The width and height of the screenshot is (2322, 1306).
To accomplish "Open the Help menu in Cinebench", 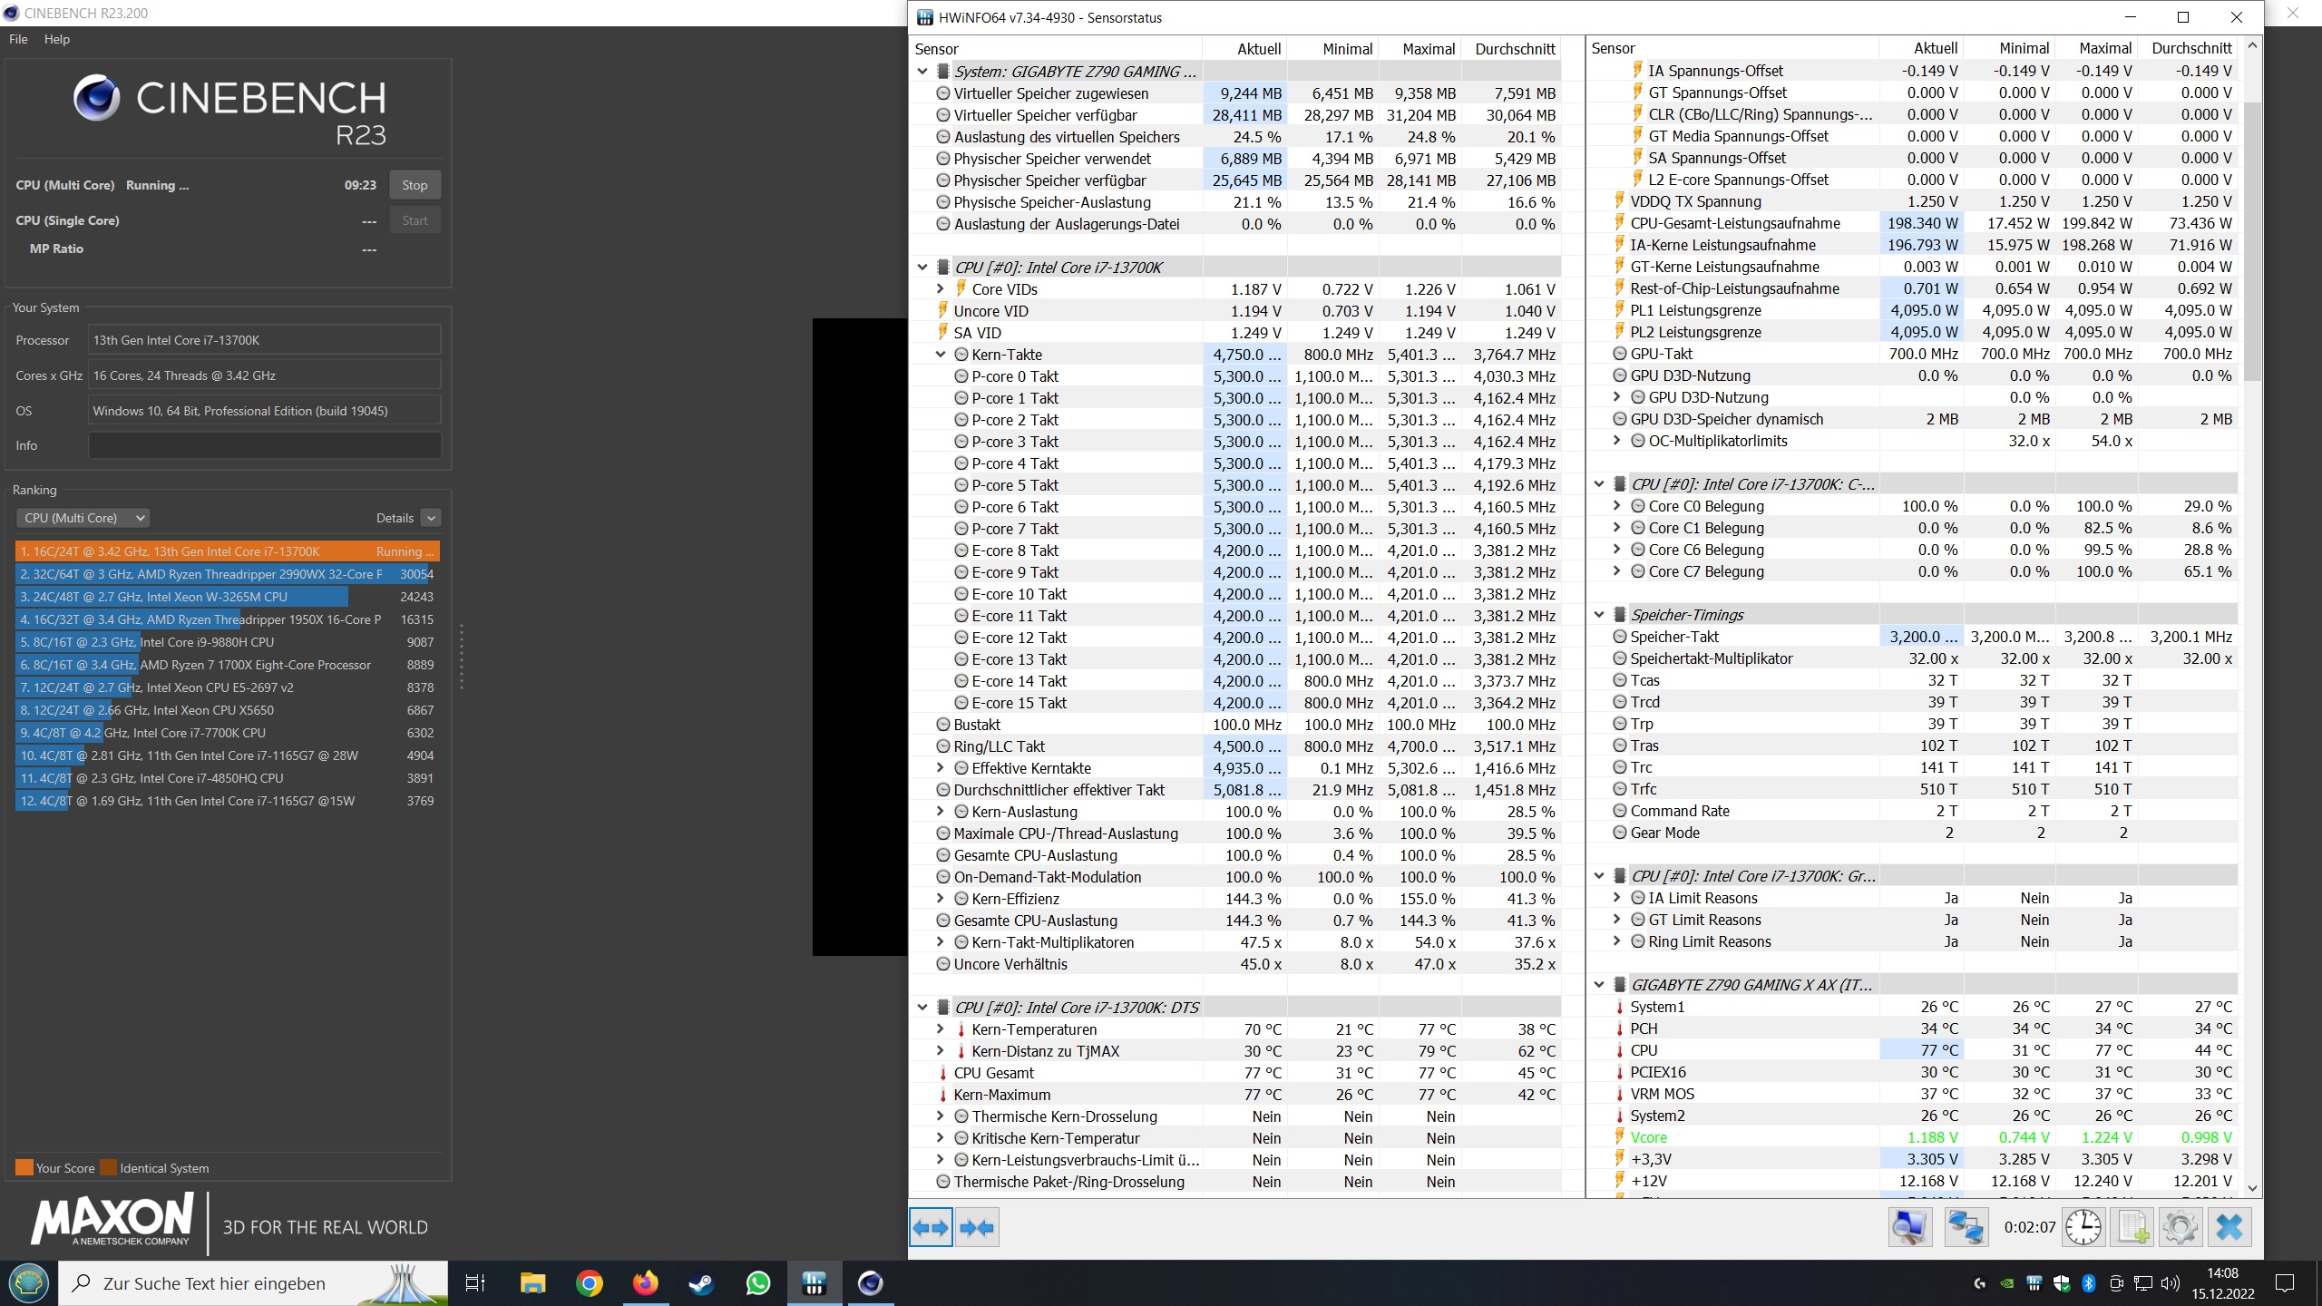I will click(x=56, y=39).
